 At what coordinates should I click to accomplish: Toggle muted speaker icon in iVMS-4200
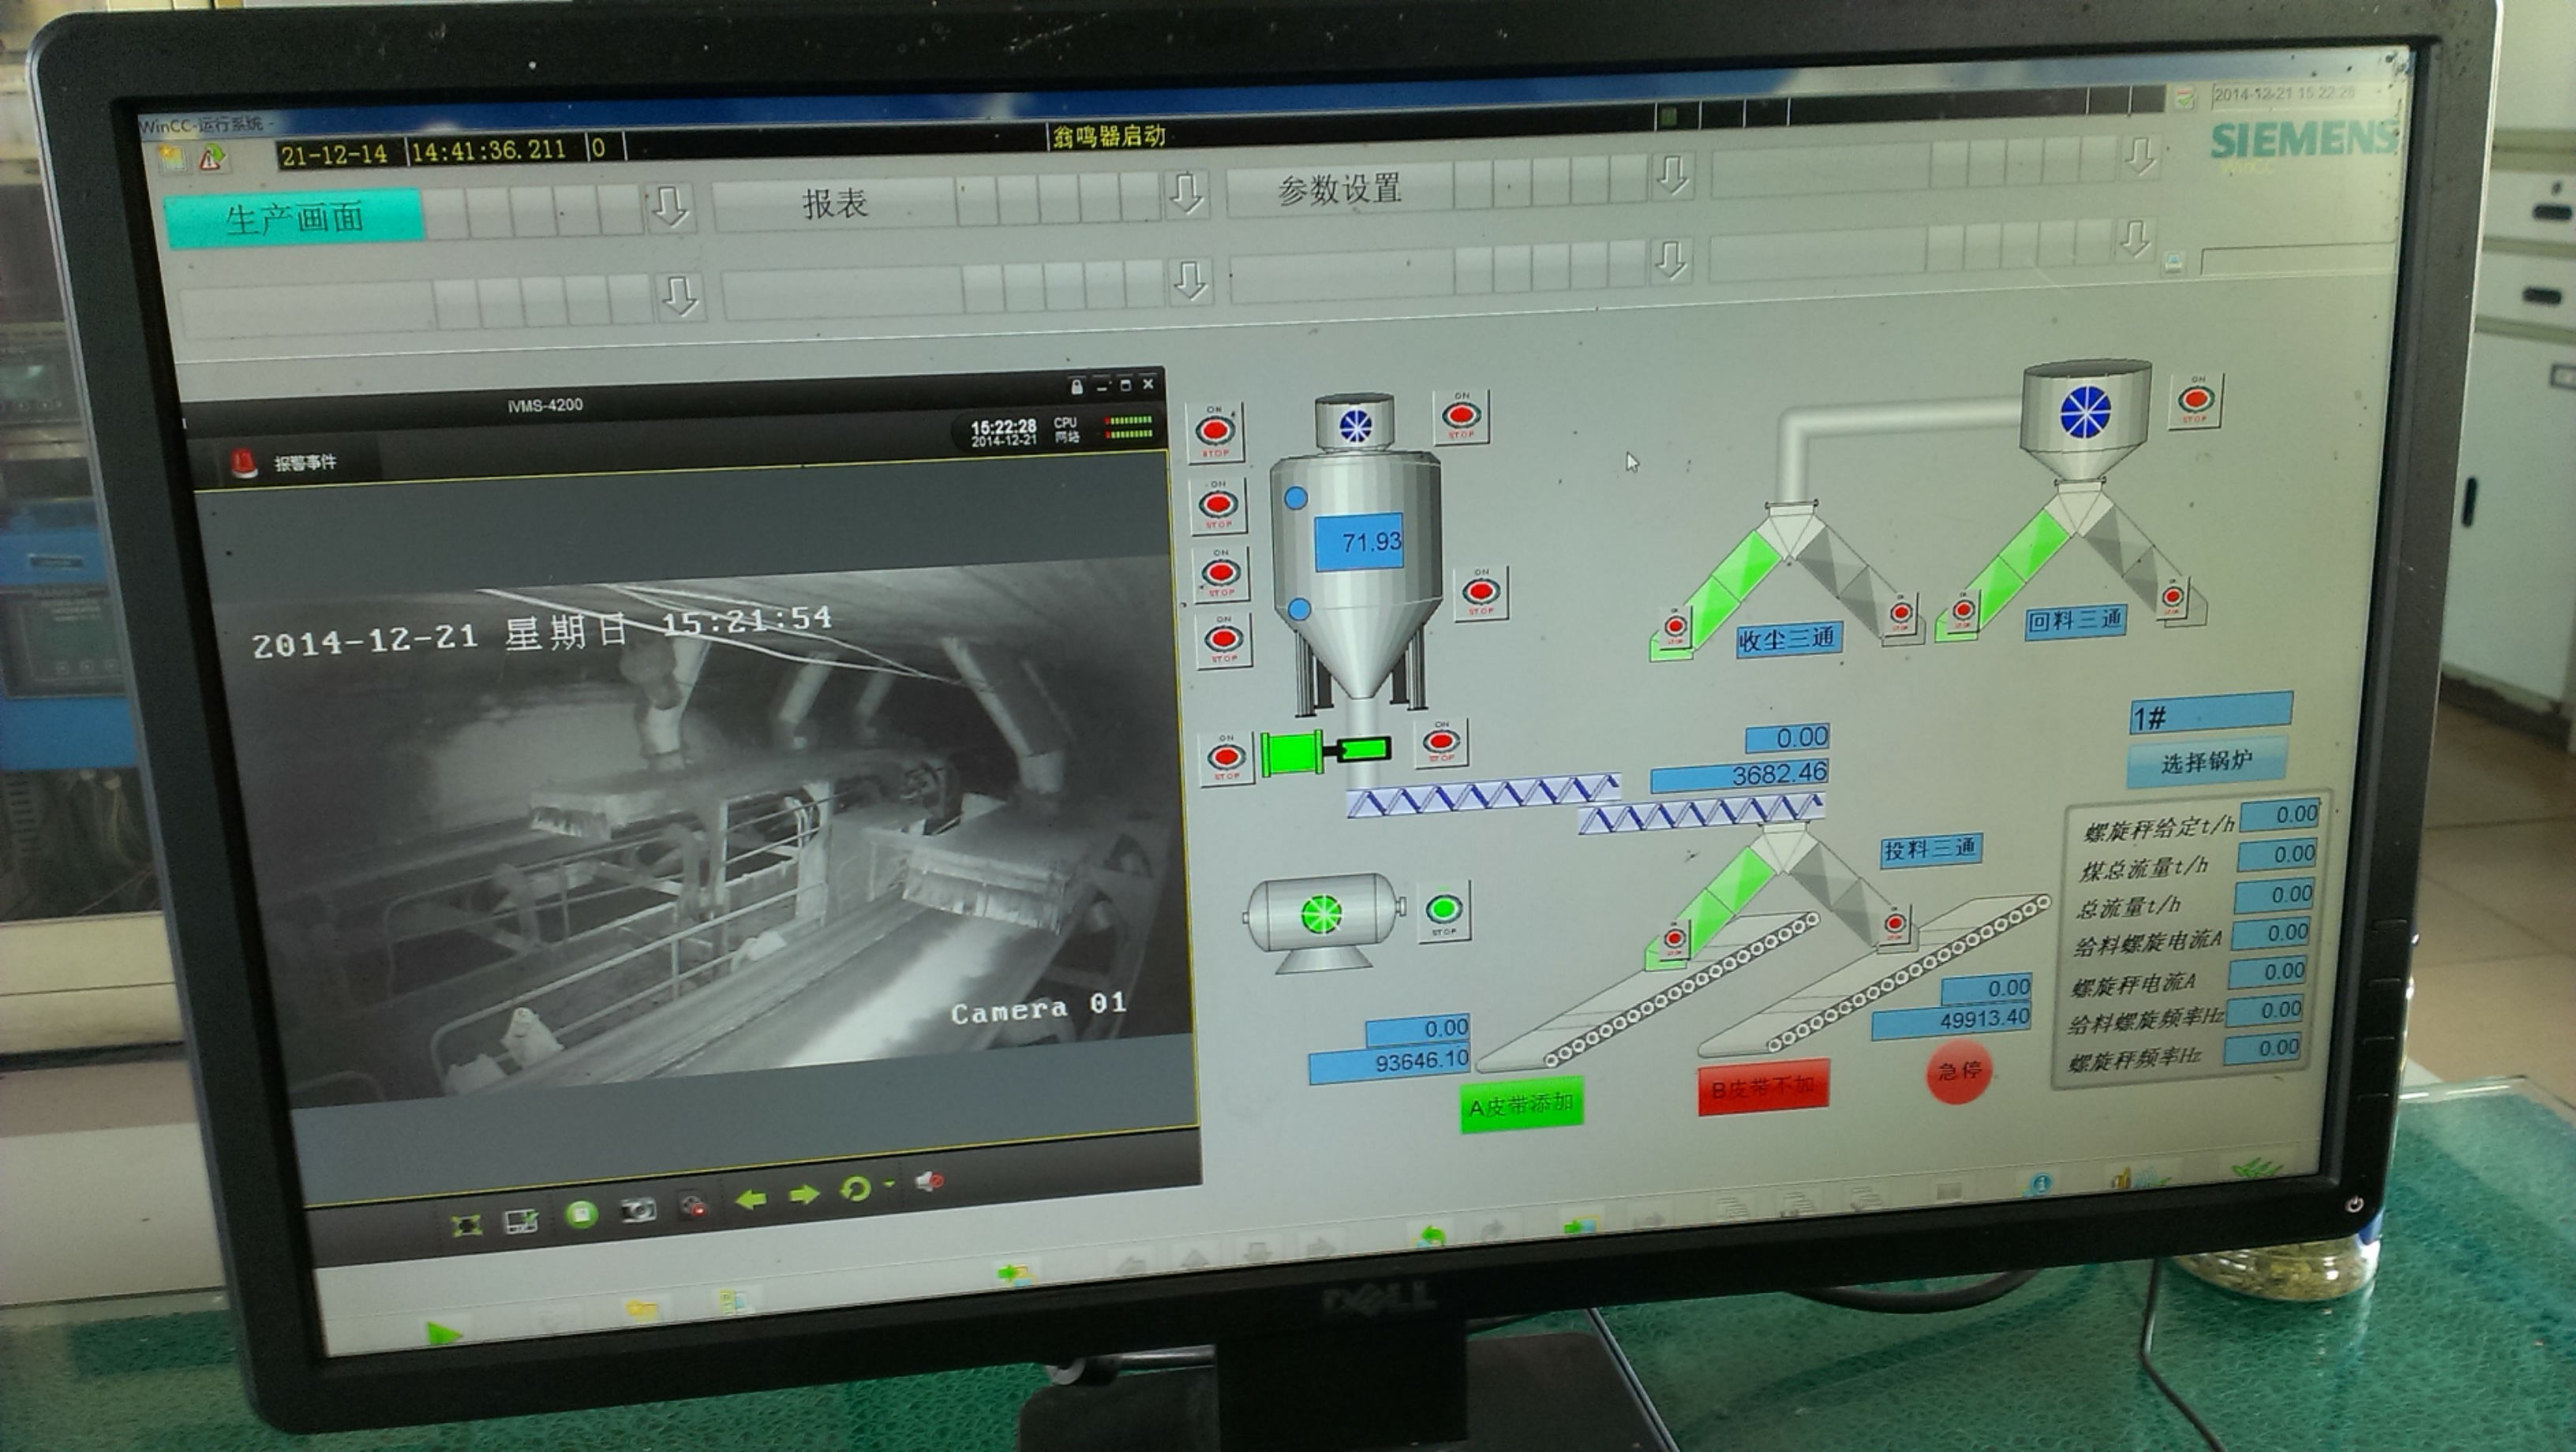(x=928, y=1181)
